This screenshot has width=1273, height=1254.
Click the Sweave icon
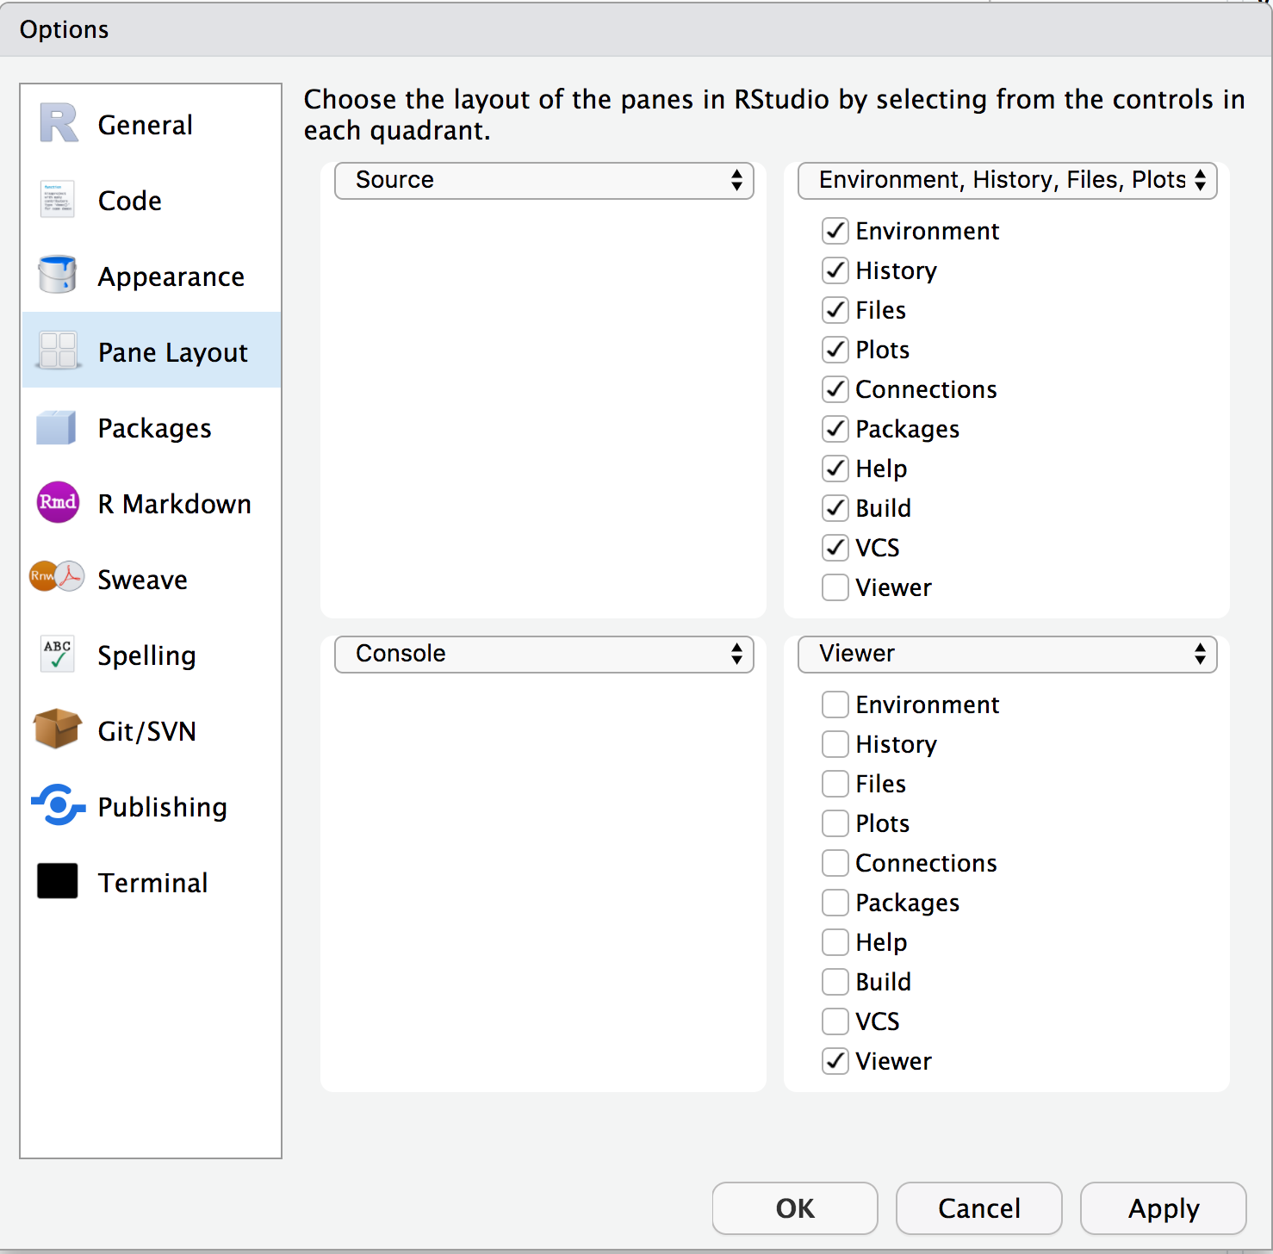point(57,578)
